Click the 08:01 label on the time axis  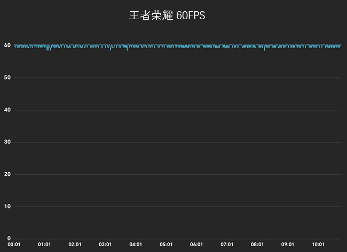coord(257,245)
